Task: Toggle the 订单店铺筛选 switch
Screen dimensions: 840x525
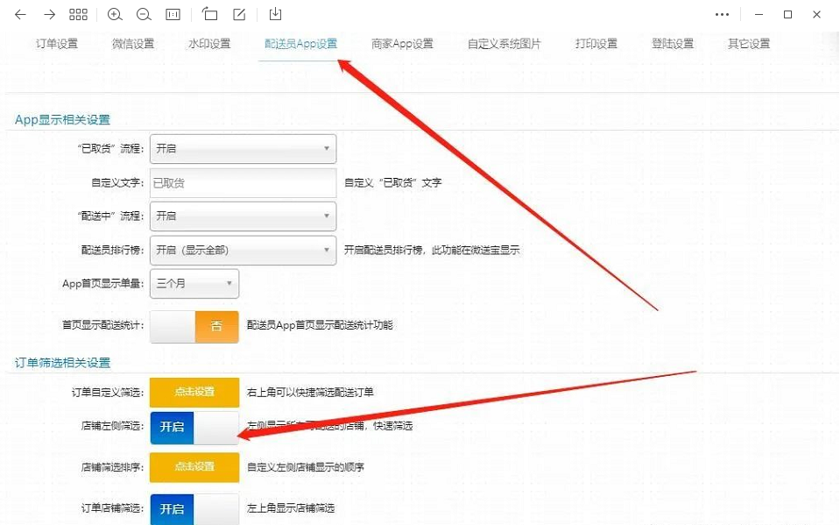Action: click(194, 508)
